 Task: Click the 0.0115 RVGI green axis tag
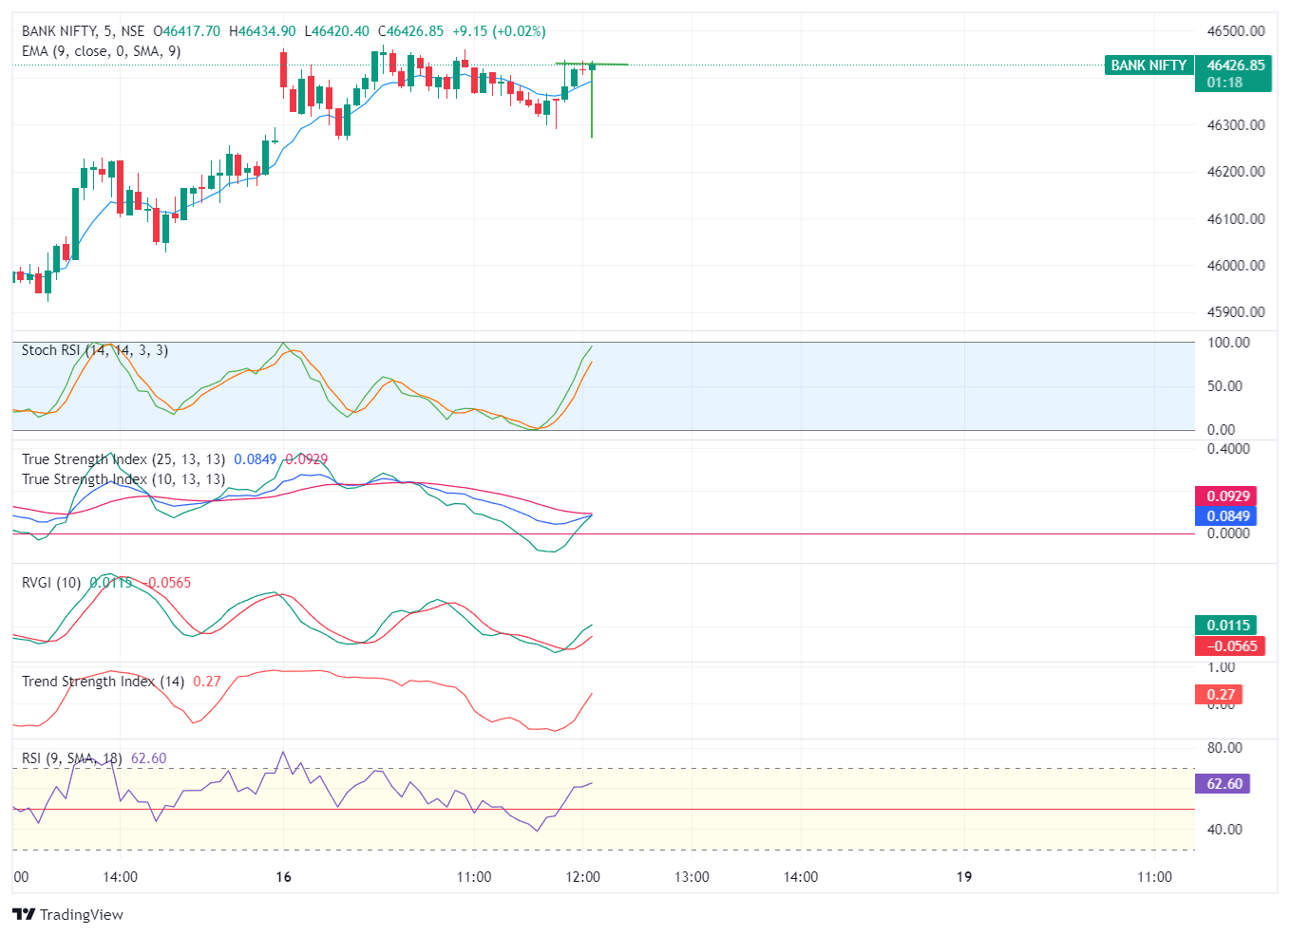1226,626
